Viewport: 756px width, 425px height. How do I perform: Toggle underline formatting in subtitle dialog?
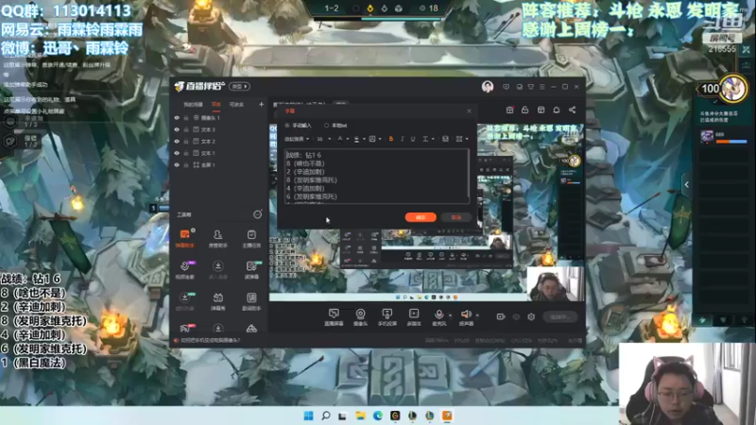pyautogui.click(x=413, y=139)
